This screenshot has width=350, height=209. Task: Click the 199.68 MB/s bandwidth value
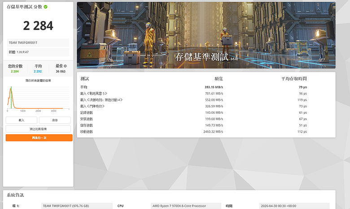point(214,119)
